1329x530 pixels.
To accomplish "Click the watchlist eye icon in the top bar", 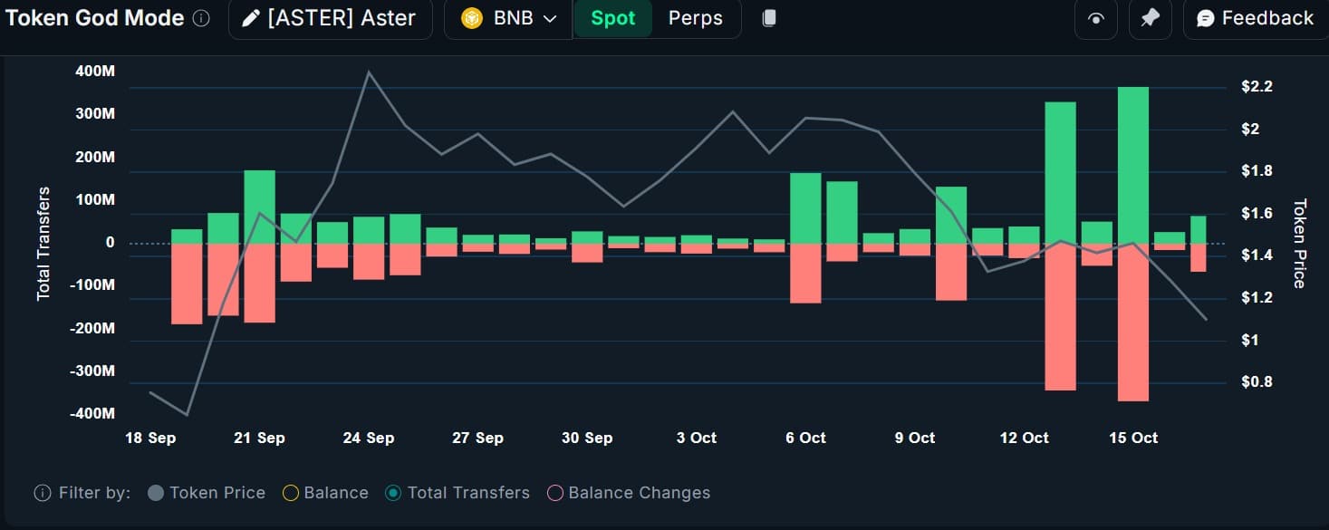I will coord(1095,18).
